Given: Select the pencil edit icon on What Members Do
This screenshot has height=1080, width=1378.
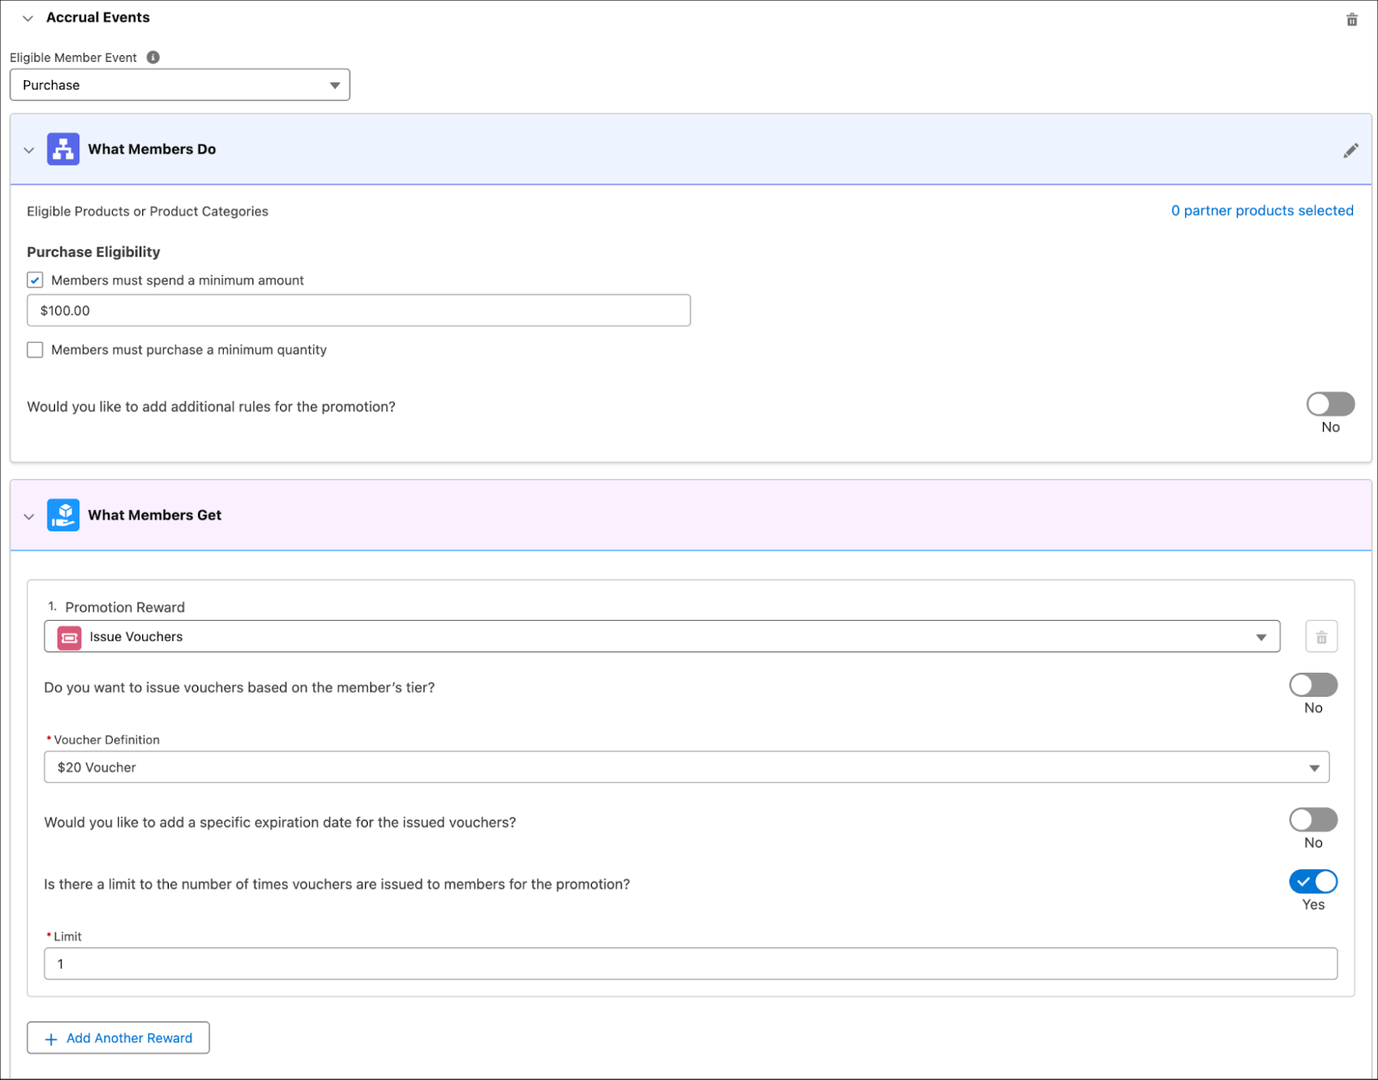Looking at the screenshot, I should 1350,150.
